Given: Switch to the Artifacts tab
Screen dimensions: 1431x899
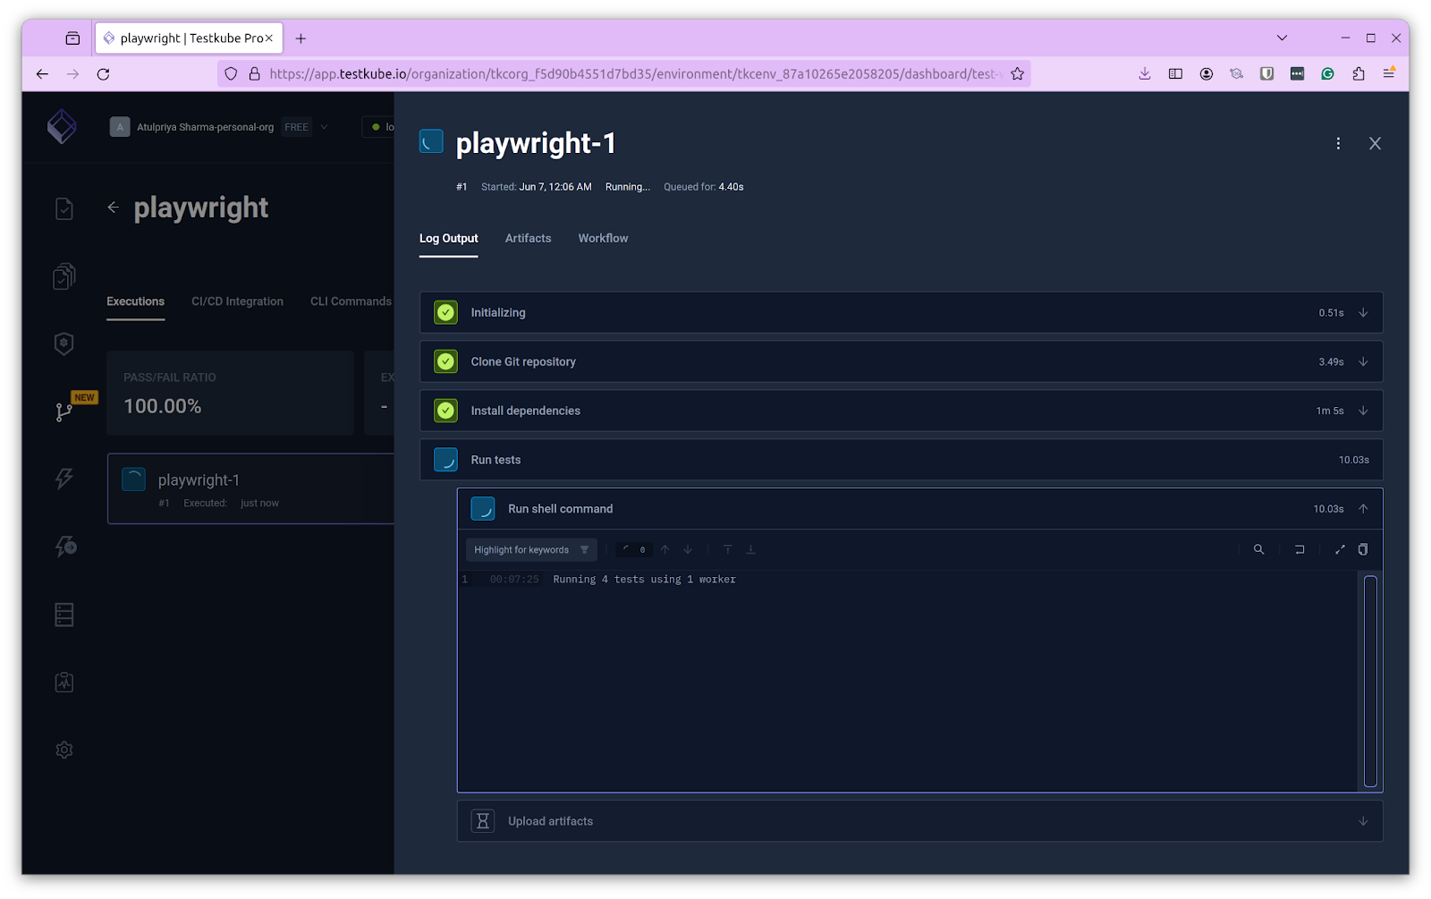Looking at the screenshot, I should pyautogui.click(x=528, y=238).
